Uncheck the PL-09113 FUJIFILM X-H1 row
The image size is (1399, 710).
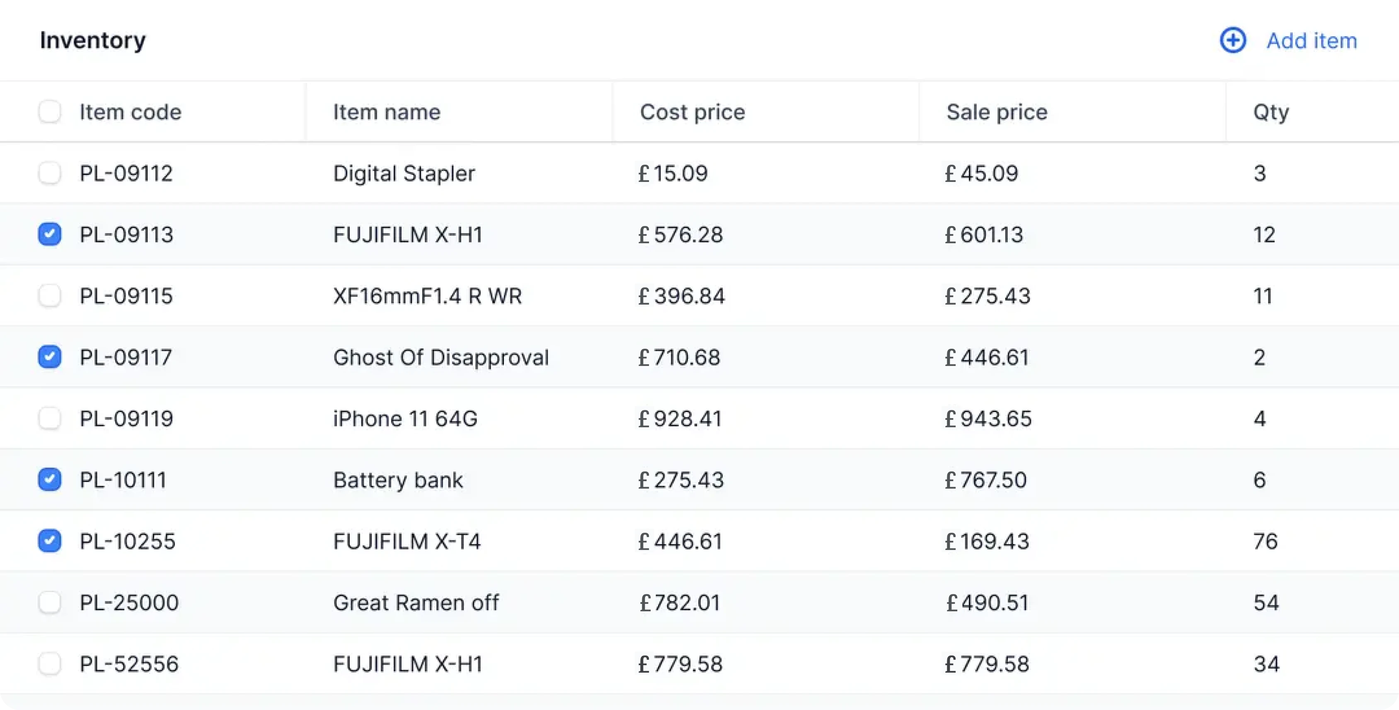[x=49, y=234]
